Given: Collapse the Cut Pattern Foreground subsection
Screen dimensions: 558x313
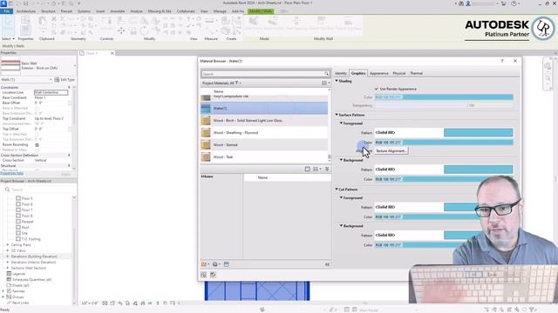Looking at the screenshot, I should pos(341,197).
